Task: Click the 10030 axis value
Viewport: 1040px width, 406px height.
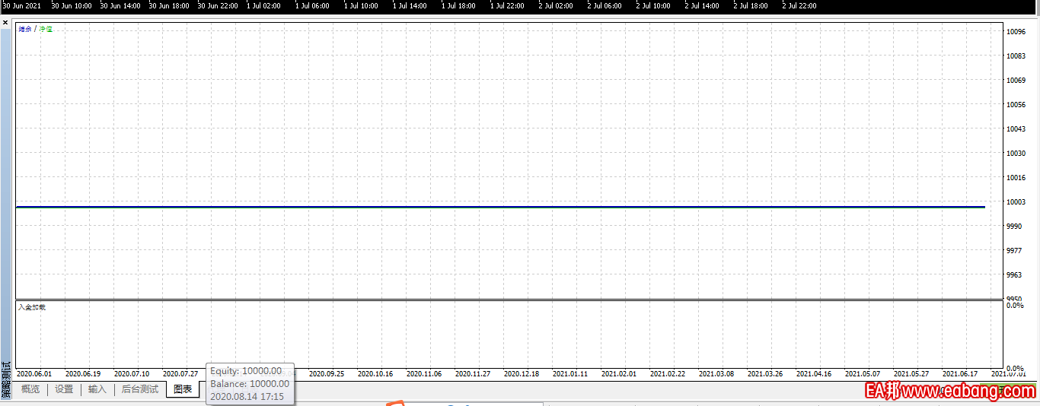Action: [x=1016, y=154]
